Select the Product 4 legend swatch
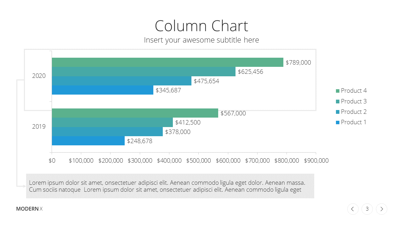This screenshot has height=227, width=403. pos(338,91)
